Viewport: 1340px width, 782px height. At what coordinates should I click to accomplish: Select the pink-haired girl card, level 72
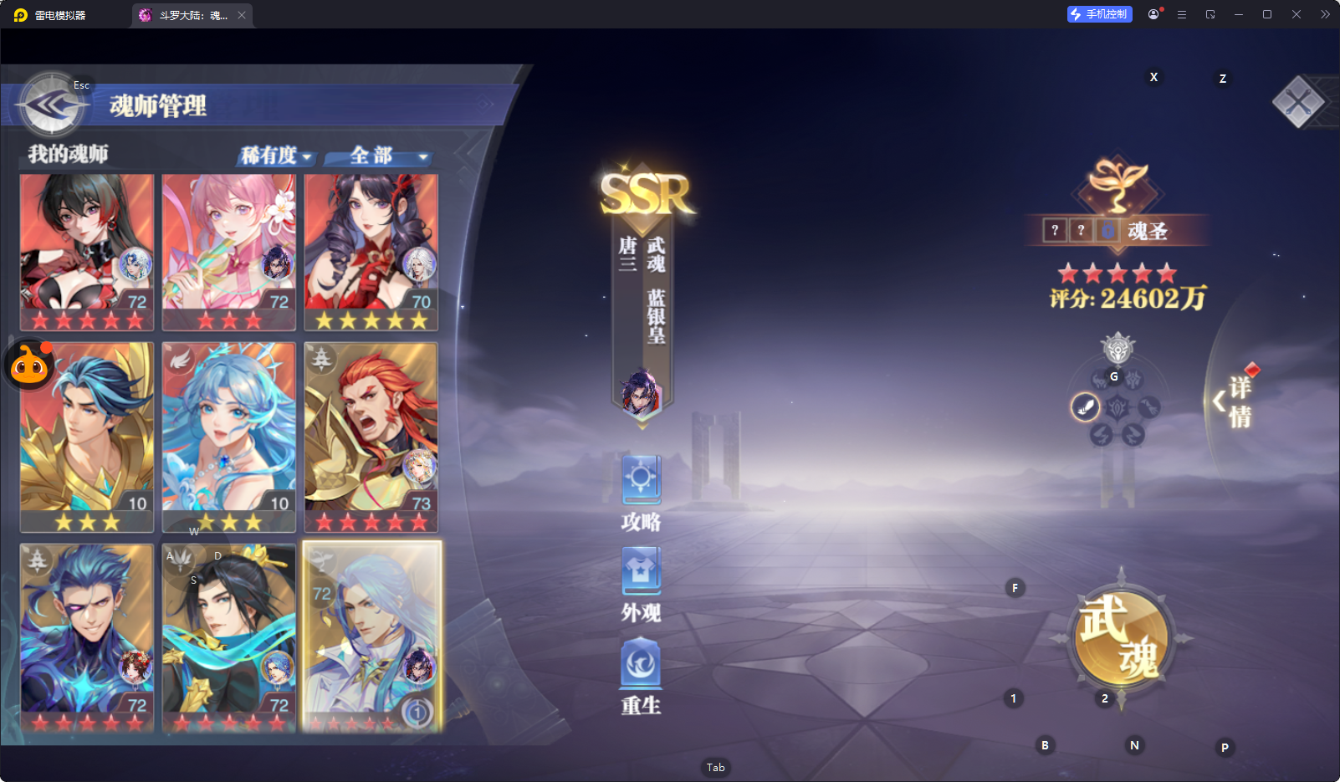click(x=229, y=253)
